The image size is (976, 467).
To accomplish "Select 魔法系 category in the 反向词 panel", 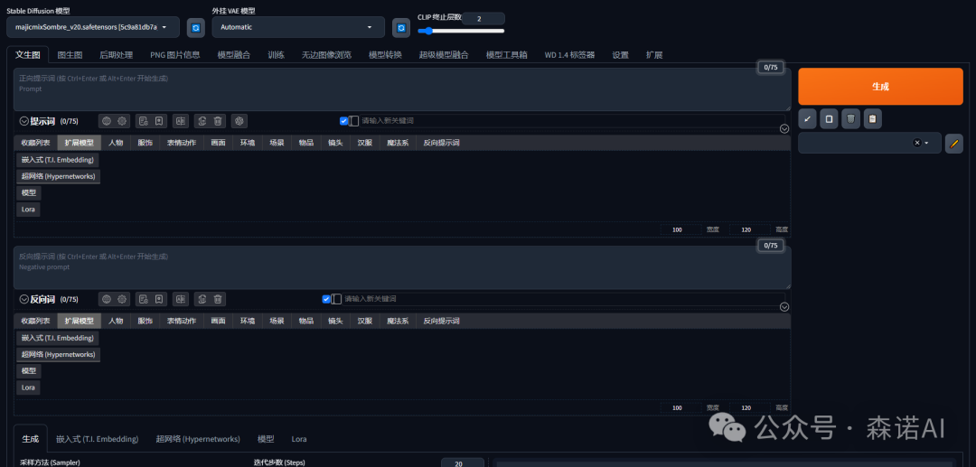I will [x=398, y=321].
